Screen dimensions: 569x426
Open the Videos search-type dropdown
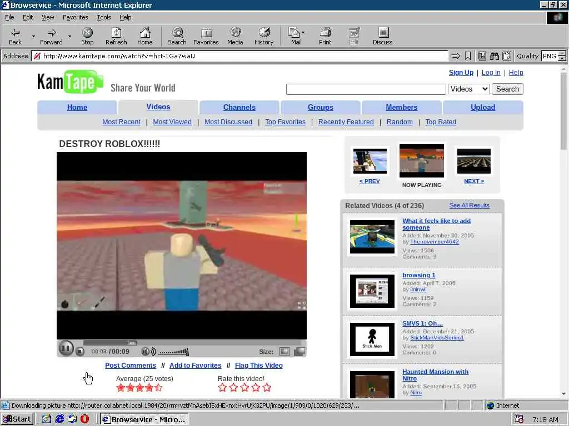coord(469,89)
